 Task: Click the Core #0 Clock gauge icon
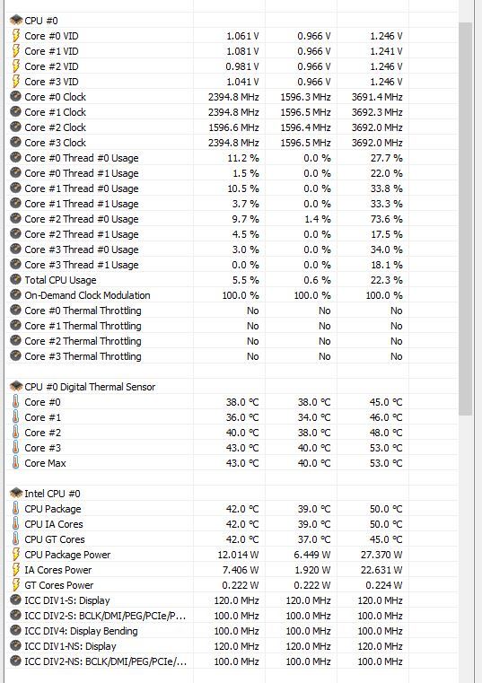(x=15, y=96)
